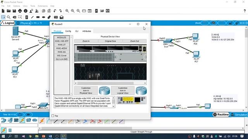248x139 pixels.
Task: Click the first Zoom In magnifier icon
Action: (67, 11)
